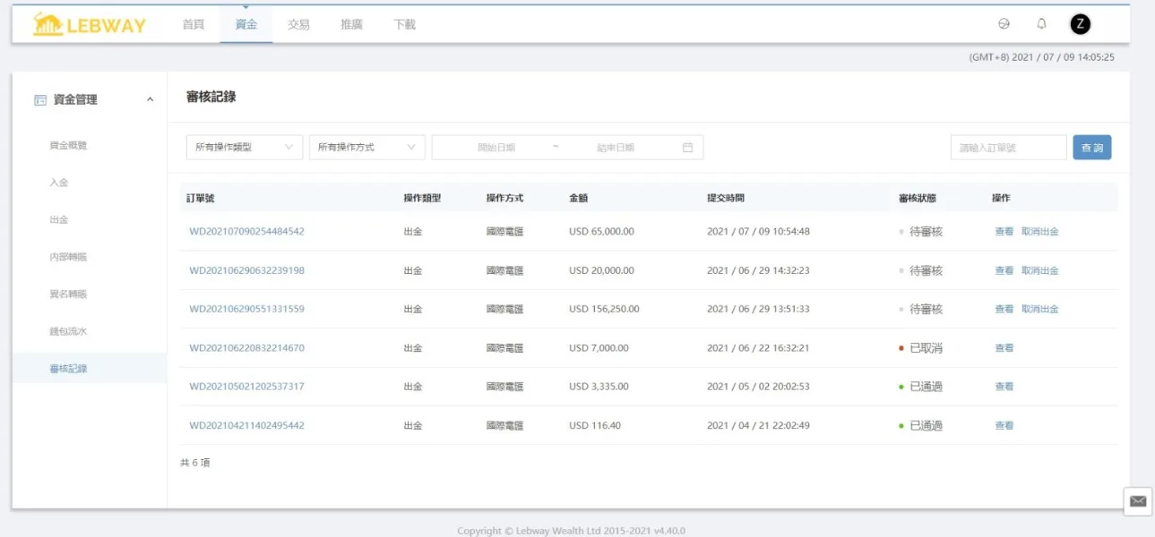Click the calendar icon in date range
Screen dimensions: 1155x537
coord(687,148)
